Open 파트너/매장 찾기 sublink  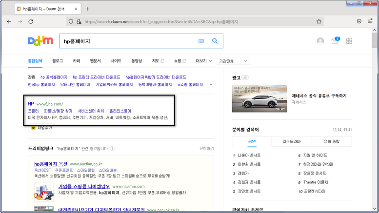58,111
